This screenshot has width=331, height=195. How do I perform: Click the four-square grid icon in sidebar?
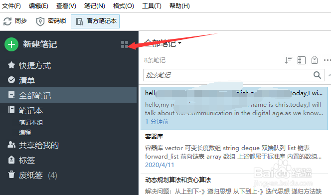[125, 44]
